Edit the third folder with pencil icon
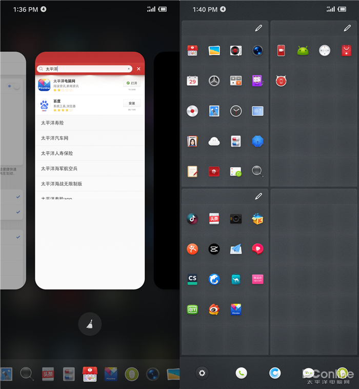 258,197
